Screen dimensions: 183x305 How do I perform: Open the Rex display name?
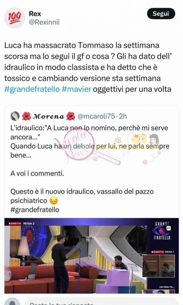click(35, 13)
